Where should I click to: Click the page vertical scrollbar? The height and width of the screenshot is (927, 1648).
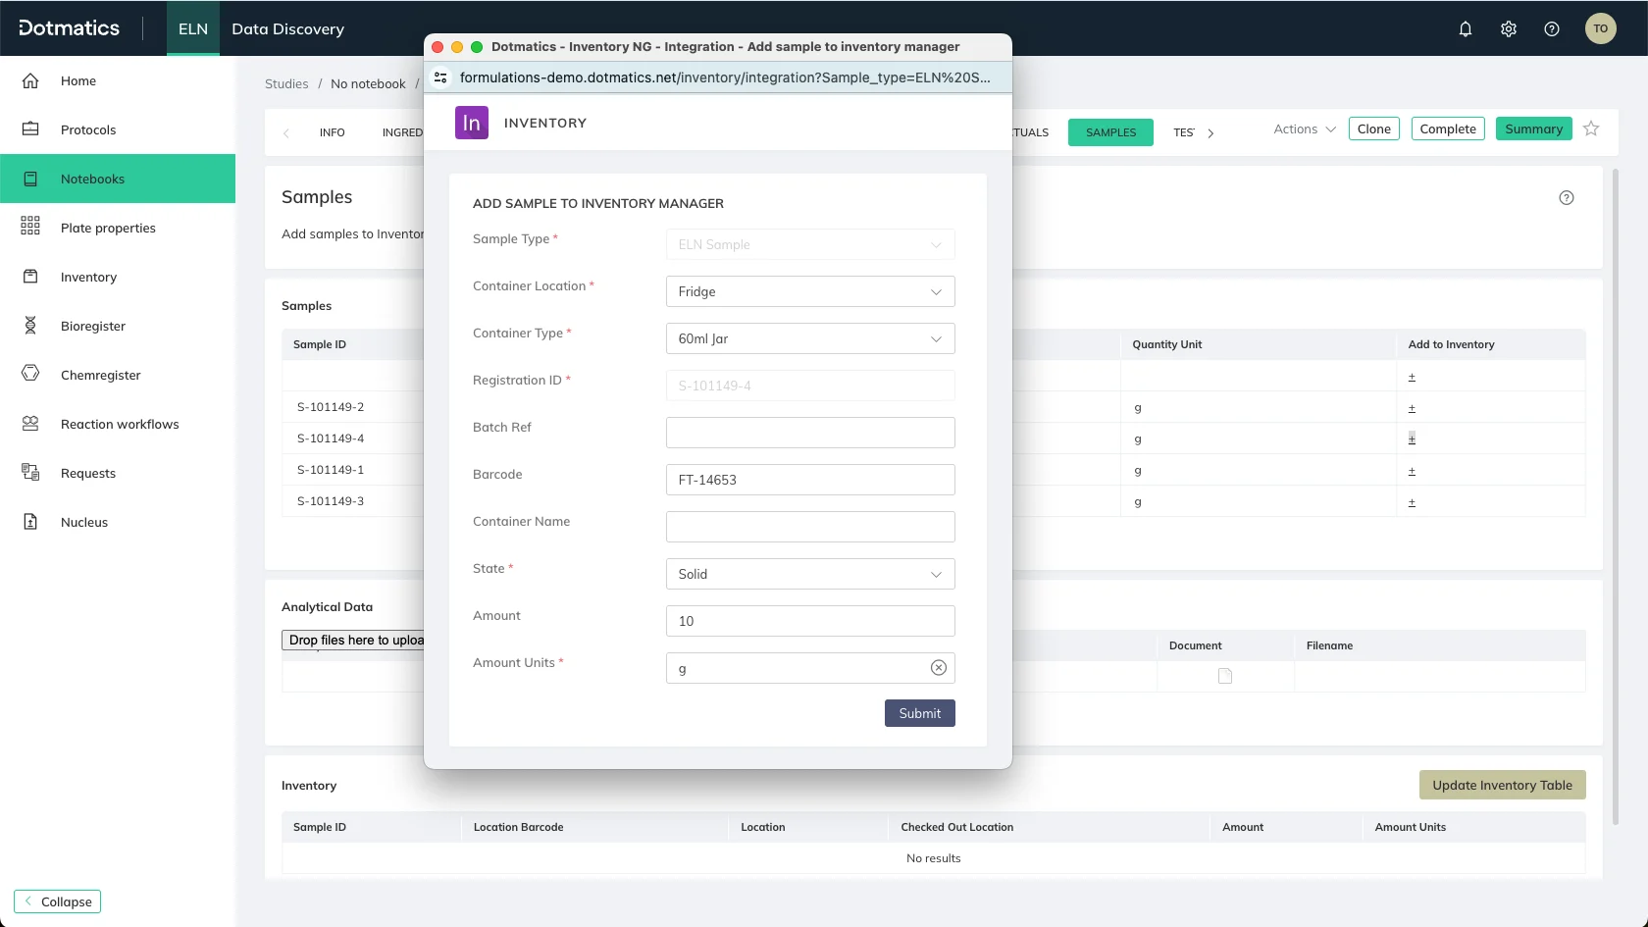(1615, 495)
